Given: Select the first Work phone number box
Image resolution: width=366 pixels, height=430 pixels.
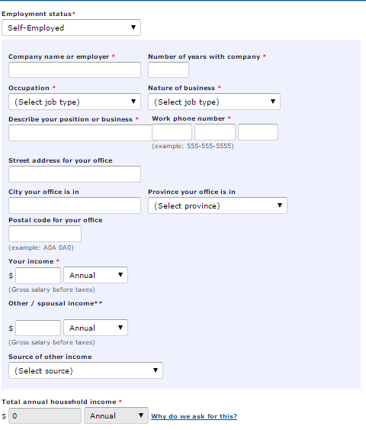Looking at the screenshot, I should [172, 132].
